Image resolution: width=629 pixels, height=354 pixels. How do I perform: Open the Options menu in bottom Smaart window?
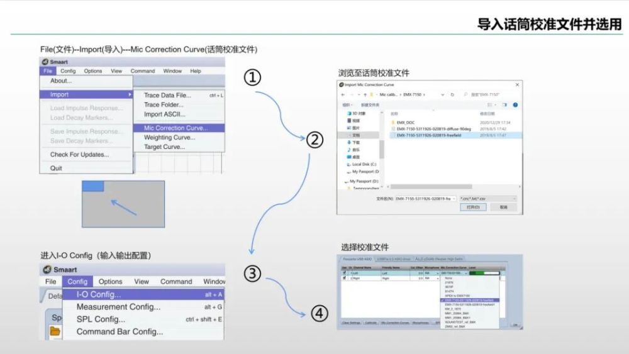tap(110, 282)
